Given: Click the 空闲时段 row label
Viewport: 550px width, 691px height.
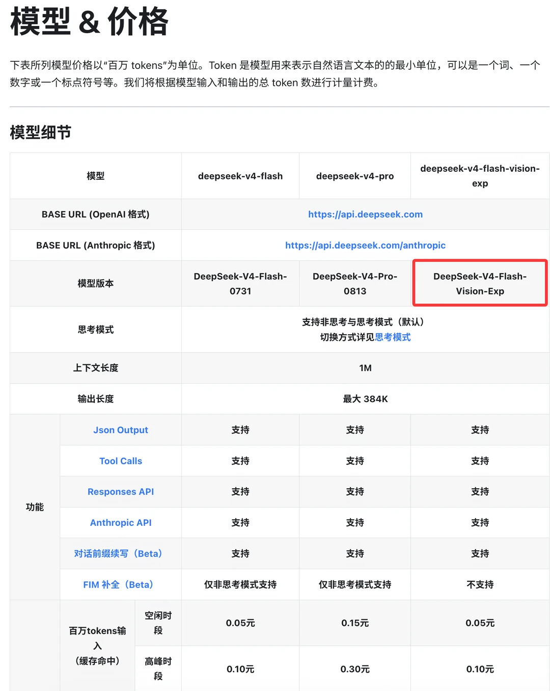Looking at the screenshot, I should click(158, 623).
